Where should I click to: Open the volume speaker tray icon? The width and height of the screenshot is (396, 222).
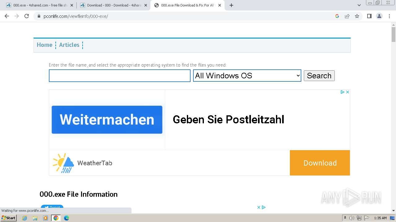pyautogui.click(x=352, y=218)
